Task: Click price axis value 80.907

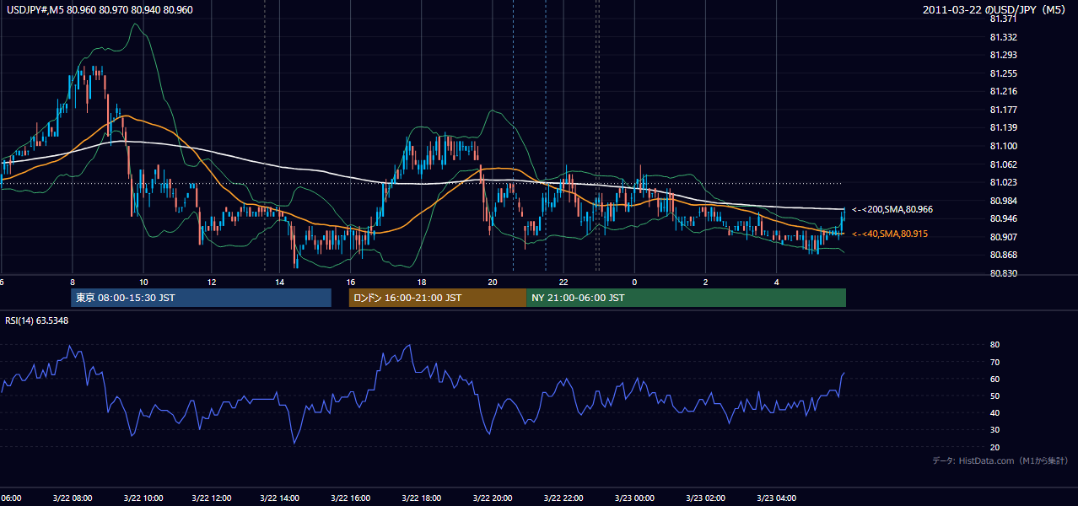Action: point(1003,237)
